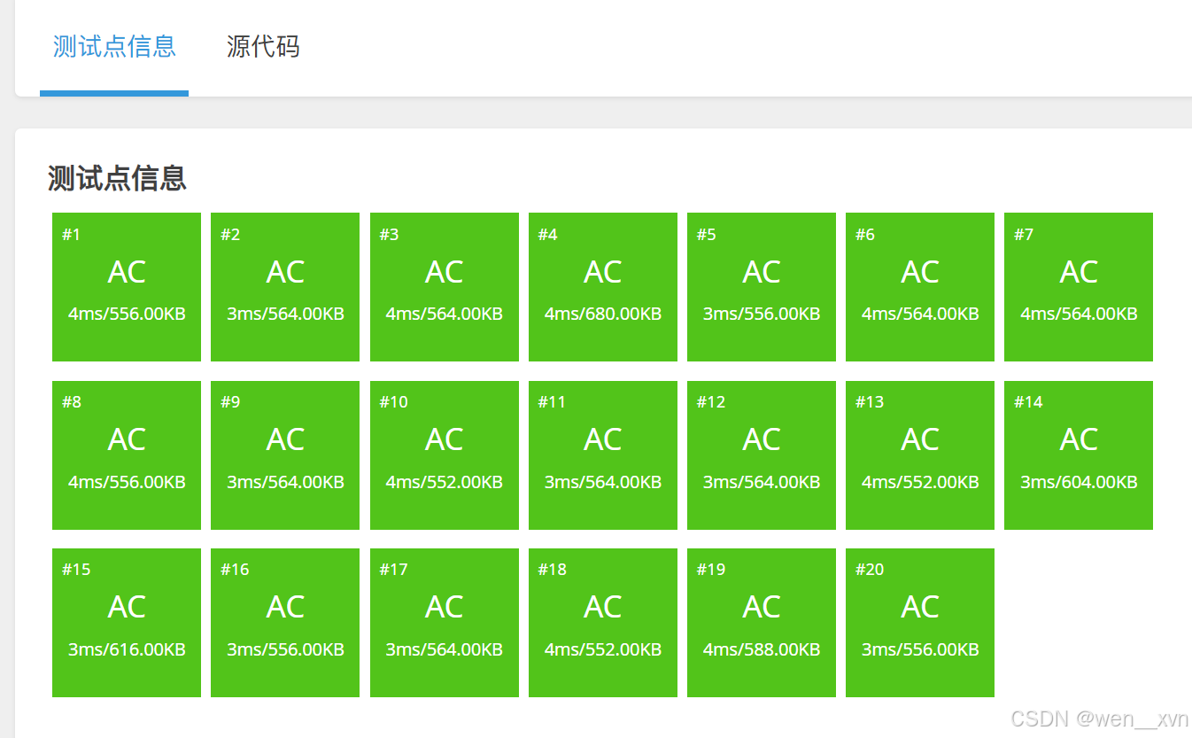This screenshot has width=1192, height=738.
Task: Open test point #12 AC card
Action: click(x=762, y=455)
